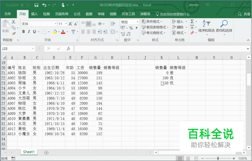Open 单元格样式 cell styles

coord(153,33)
